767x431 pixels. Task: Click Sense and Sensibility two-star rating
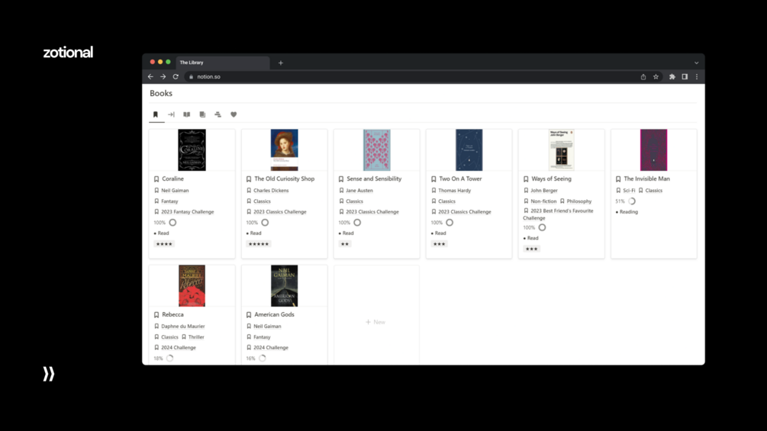pyautogui.click(x=345, y=244)
